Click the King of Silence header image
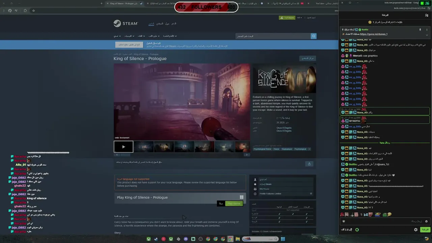 [284, 78]
